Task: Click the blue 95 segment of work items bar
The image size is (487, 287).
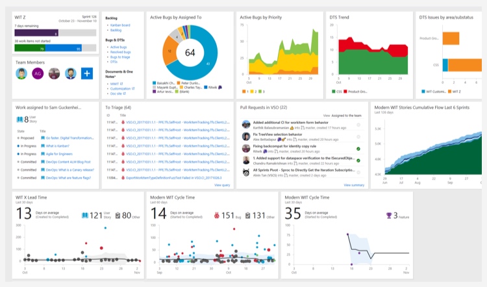Action: [x=64, y=48]
